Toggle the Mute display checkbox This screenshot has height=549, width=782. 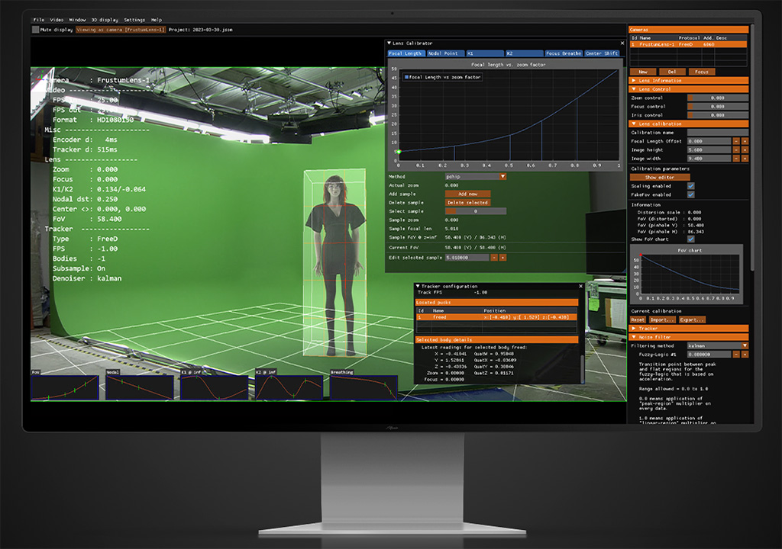pos(35,30)
